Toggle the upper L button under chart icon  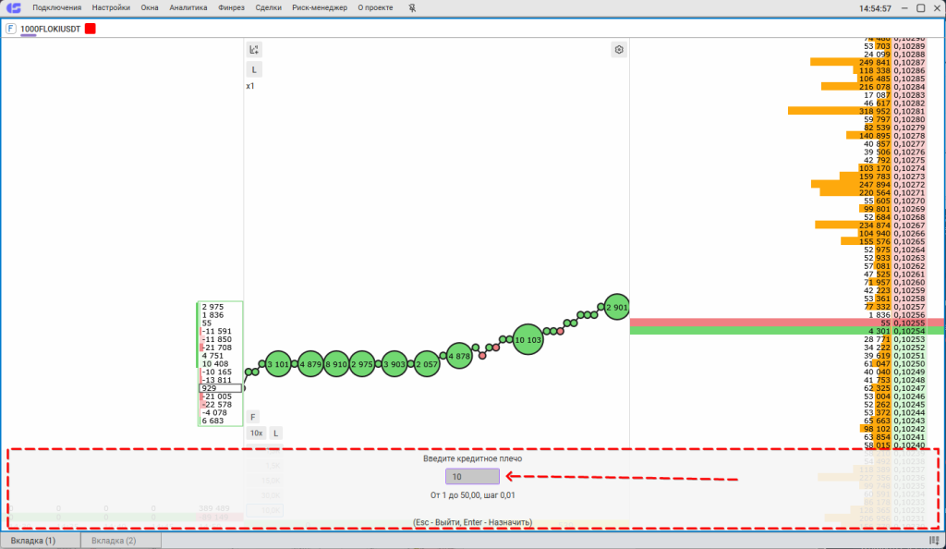pos(254,69)
